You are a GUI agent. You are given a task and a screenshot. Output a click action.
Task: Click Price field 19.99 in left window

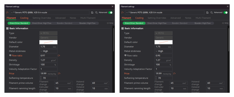48,73
